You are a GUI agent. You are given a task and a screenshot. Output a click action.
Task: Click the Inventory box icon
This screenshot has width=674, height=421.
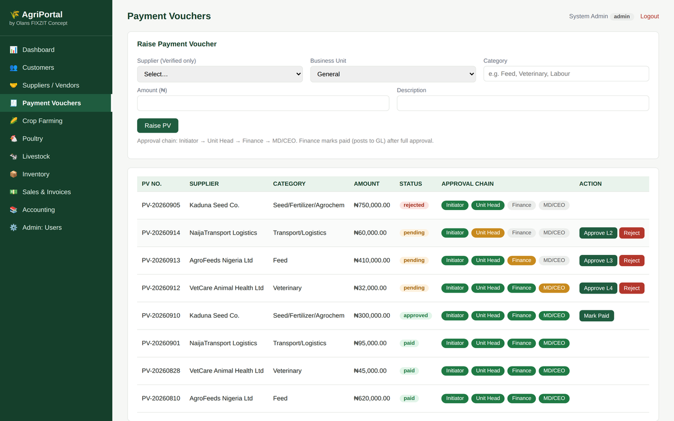pos(13,175)
